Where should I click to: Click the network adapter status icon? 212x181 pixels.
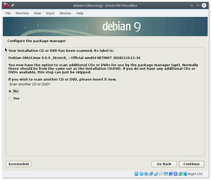point(151,174)
